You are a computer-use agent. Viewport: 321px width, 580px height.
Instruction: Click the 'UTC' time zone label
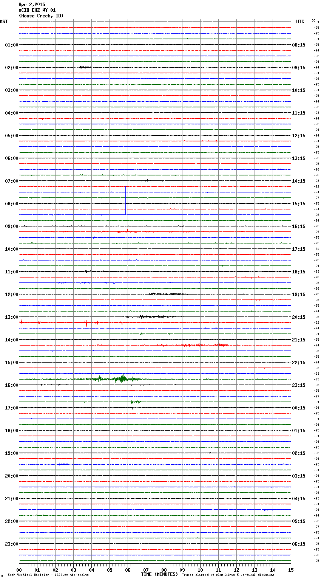tap(300, 22)
